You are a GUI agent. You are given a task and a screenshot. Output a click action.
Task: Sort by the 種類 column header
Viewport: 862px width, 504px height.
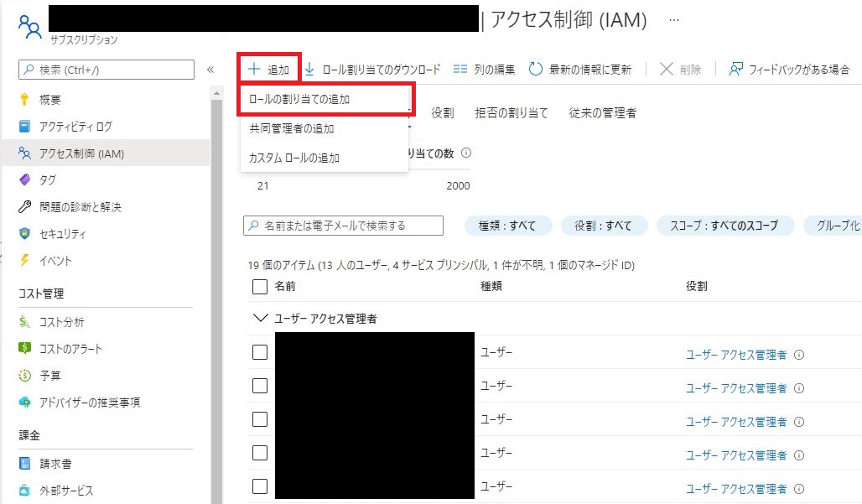491,286
